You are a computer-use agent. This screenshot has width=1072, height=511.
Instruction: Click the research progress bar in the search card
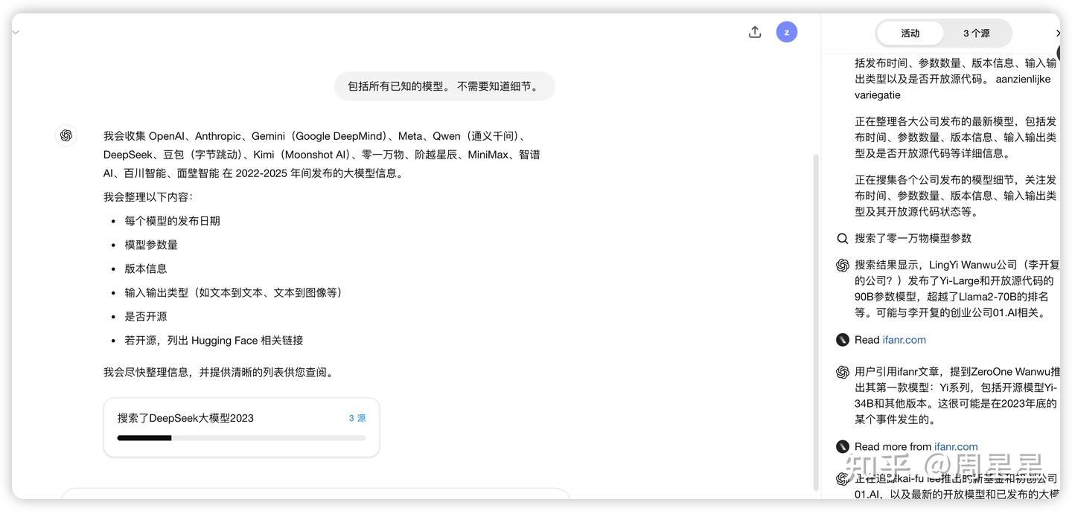point(241,438)
